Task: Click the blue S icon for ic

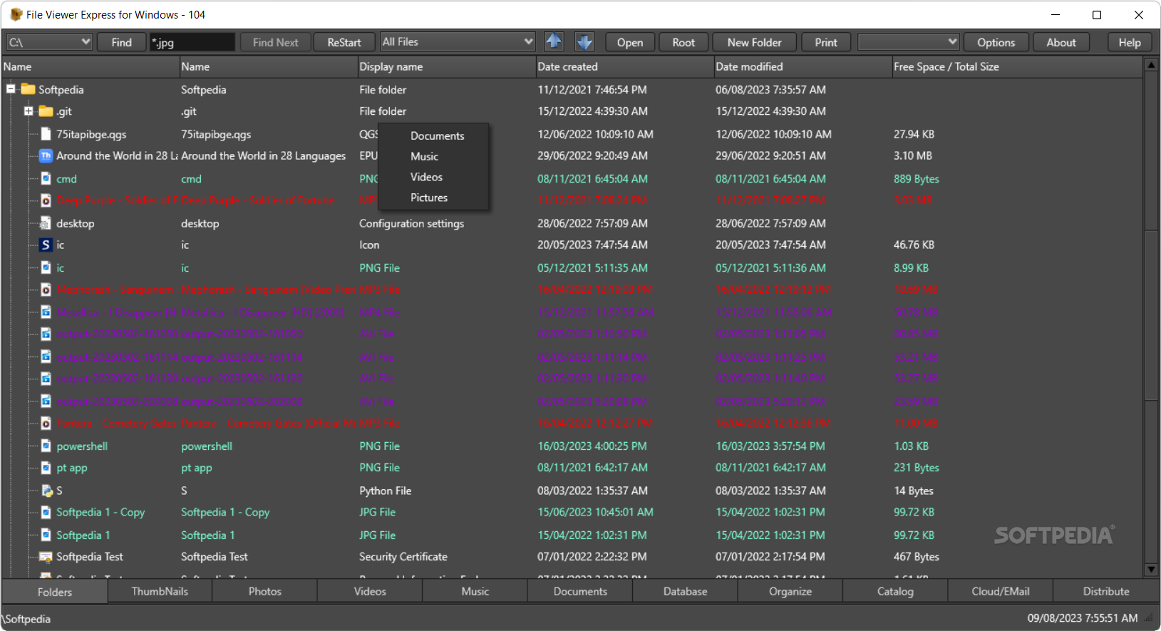Action: (46, 245)
